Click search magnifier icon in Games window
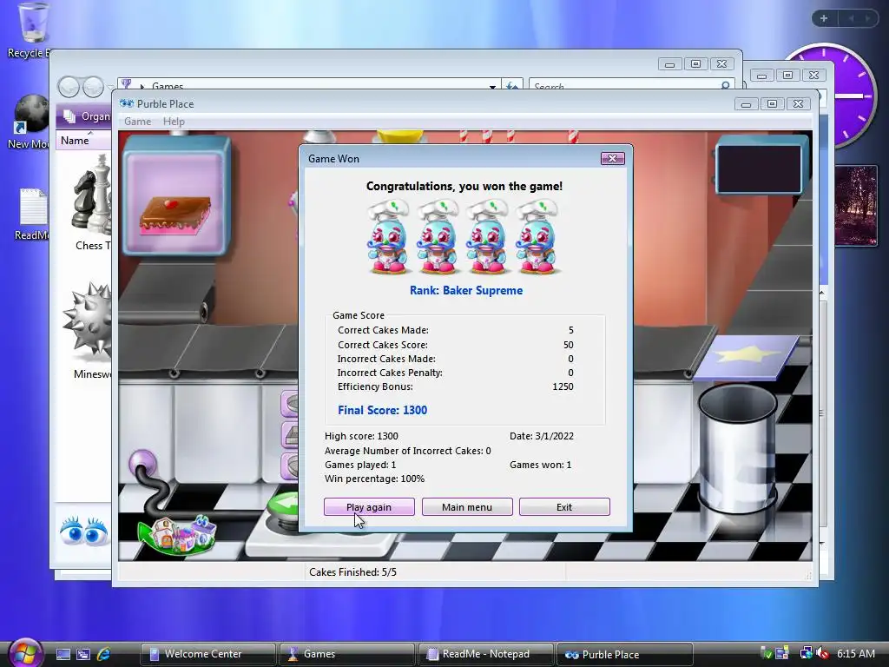This screenshot has width=889, height=667. click(725, 86)
